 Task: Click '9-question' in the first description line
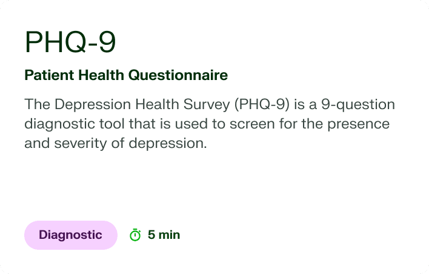(x=358, y=104)
